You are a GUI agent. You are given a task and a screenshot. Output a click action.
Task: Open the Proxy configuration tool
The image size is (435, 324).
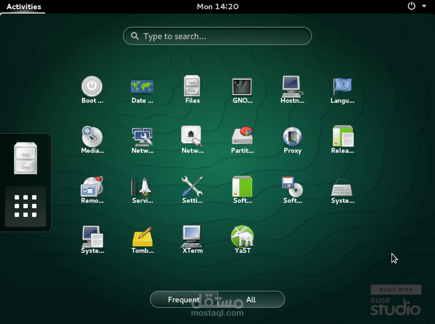point(292,137)
